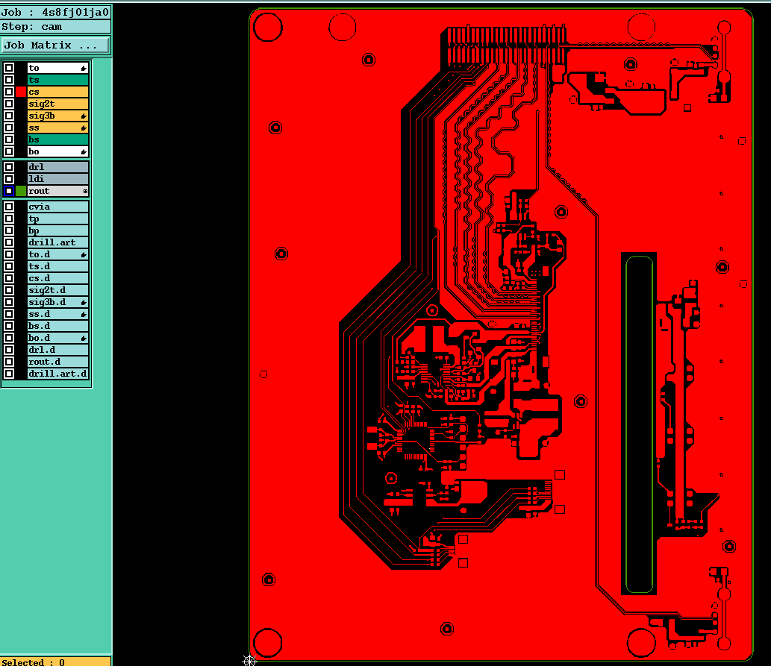Click the marker icon on bo layer
Screen dimensions: 771x666
click(x=84, y=151)
